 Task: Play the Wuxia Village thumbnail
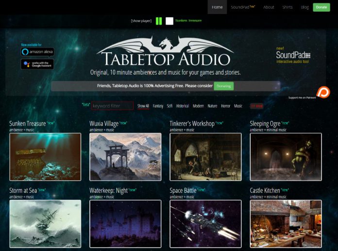pos(125,157)
